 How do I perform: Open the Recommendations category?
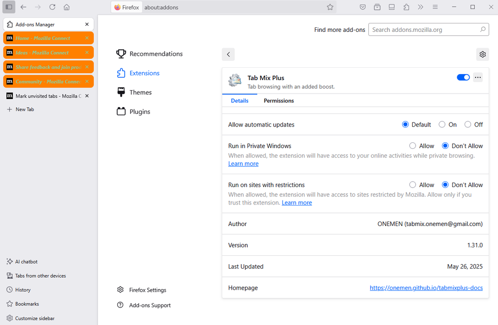pos(150,54)
